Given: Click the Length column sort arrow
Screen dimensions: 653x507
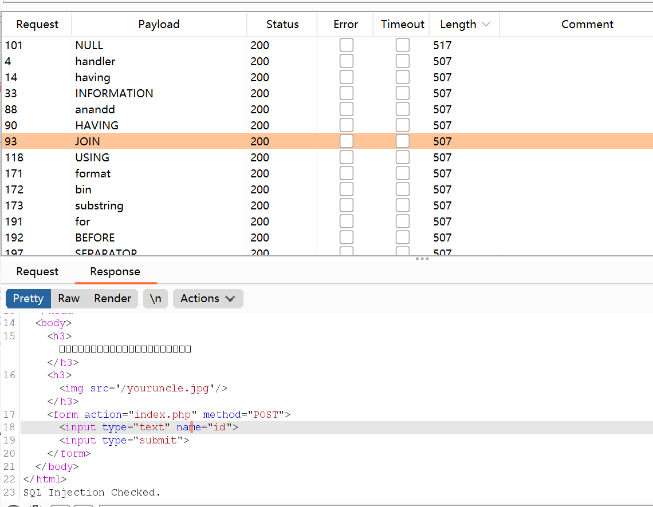Looking at the screenshot, I should [x=486, y=25].
